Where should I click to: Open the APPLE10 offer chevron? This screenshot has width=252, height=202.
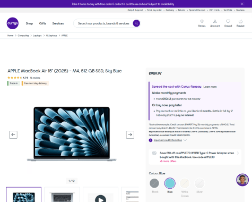[238, 153]
